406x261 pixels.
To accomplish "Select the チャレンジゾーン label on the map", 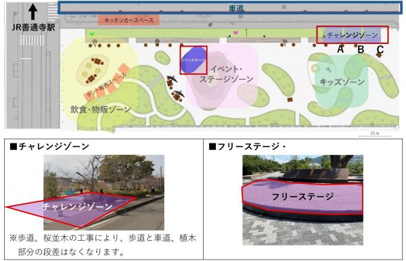I will (x=353, y=35).
